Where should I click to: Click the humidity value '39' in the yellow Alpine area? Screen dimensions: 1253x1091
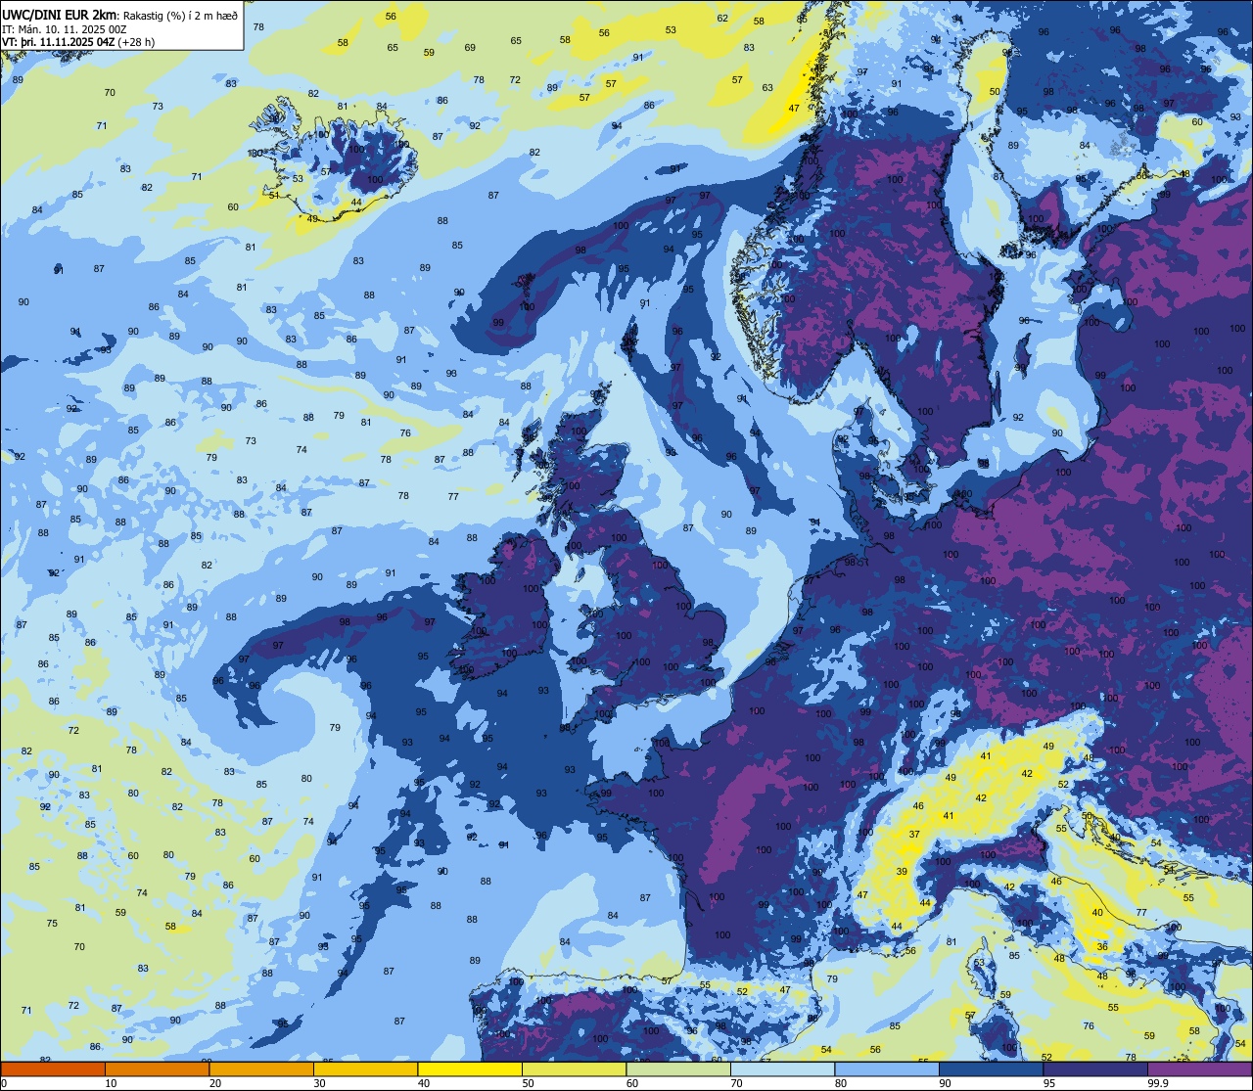pos(902,872)
